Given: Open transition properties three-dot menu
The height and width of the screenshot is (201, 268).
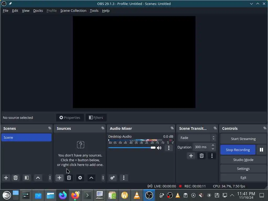Looking at the screenshot, I should [x=212, y=156].
